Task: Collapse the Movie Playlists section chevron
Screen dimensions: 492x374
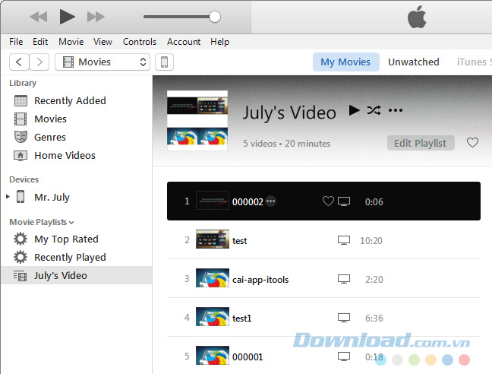Action: coord(71,222)
